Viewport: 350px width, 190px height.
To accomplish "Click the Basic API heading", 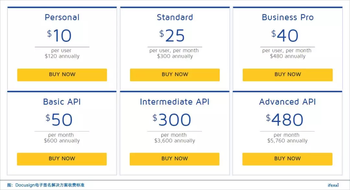I will click(62, 102).
